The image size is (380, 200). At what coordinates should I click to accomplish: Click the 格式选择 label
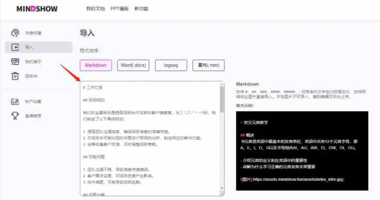90,51
